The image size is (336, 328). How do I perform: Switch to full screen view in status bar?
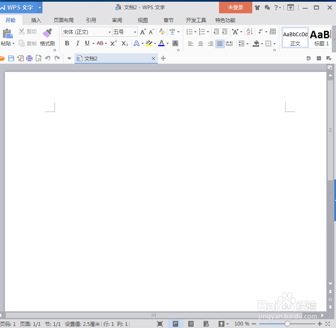(160, 324)
